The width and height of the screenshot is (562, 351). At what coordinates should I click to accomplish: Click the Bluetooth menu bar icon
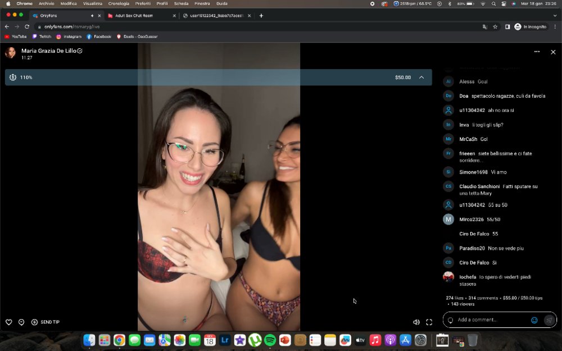(x=450, y=3)
